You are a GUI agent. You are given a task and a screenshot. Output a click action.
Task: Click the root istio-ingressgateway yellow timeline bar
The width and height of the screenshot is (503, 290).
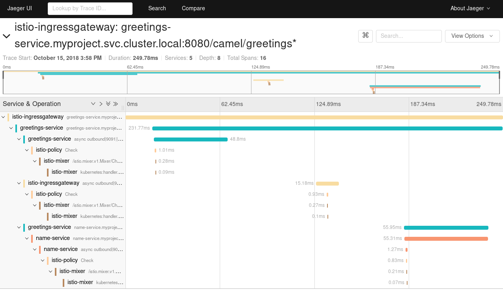pyautogui.click(x=314, y=117)
